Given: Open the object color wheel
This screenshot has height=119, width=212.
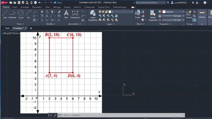Looking at the screenshot, I should coord(160,12).
